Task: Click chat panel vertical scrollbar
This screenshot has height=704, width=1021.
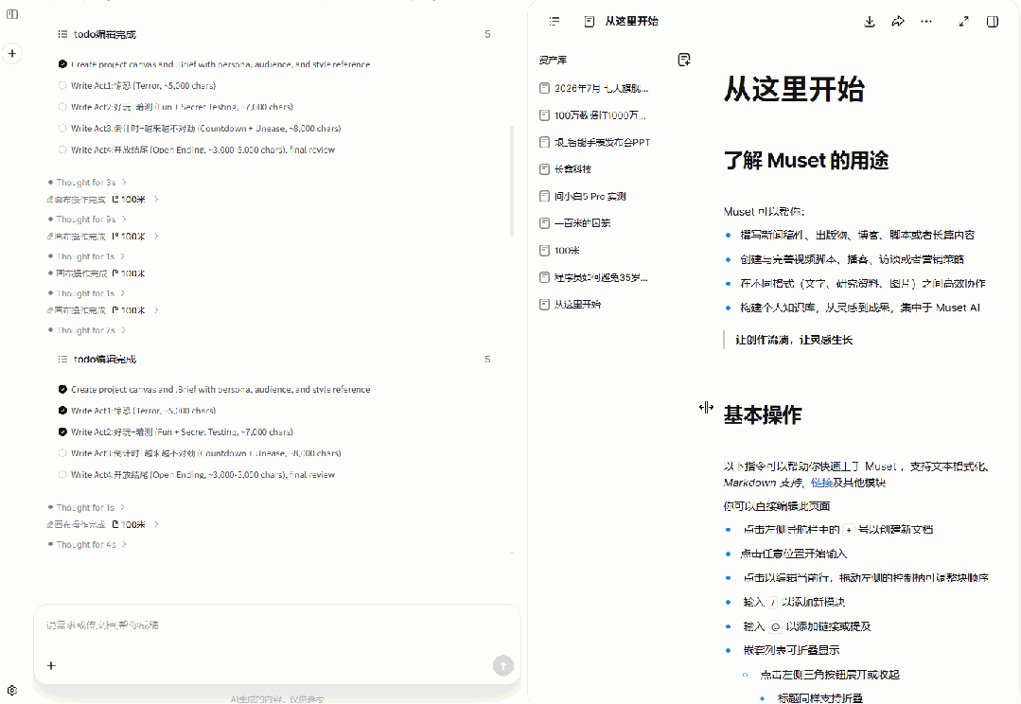Action: pos(512,181)
